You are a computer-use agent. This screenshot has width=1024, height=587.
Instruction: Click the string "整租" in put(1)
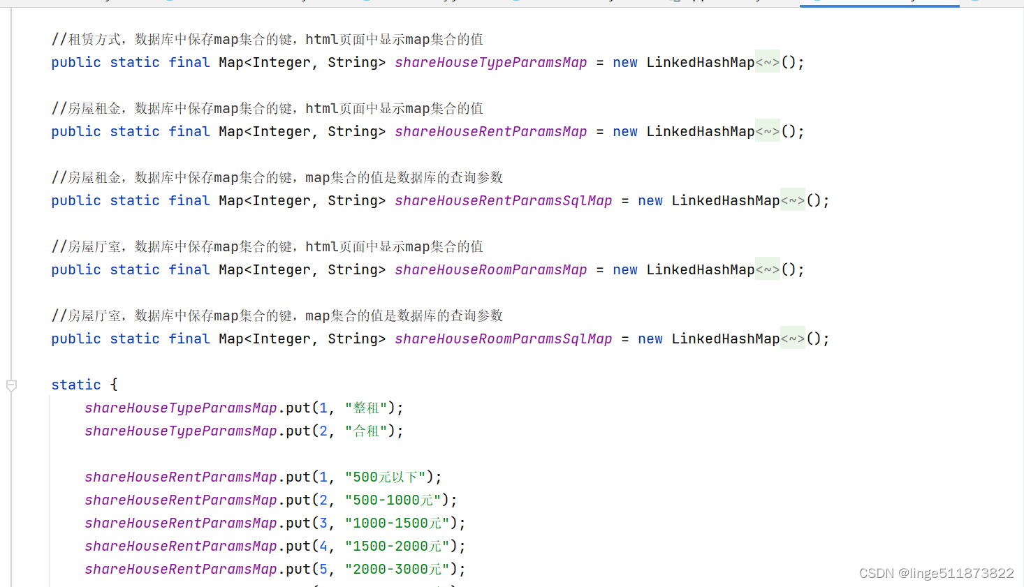click(366, 408)
